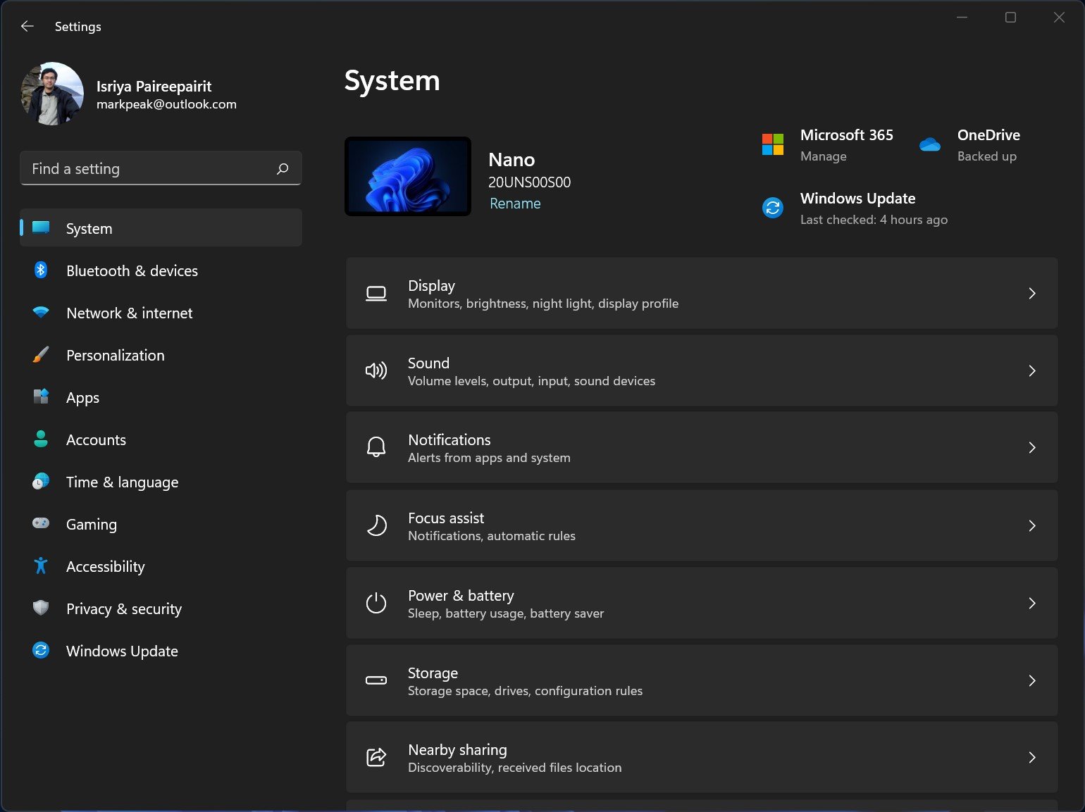1085x812 pixels.
Task: Click 'Sleep, battery usage, battery saver' text
Action: [506, 613]
